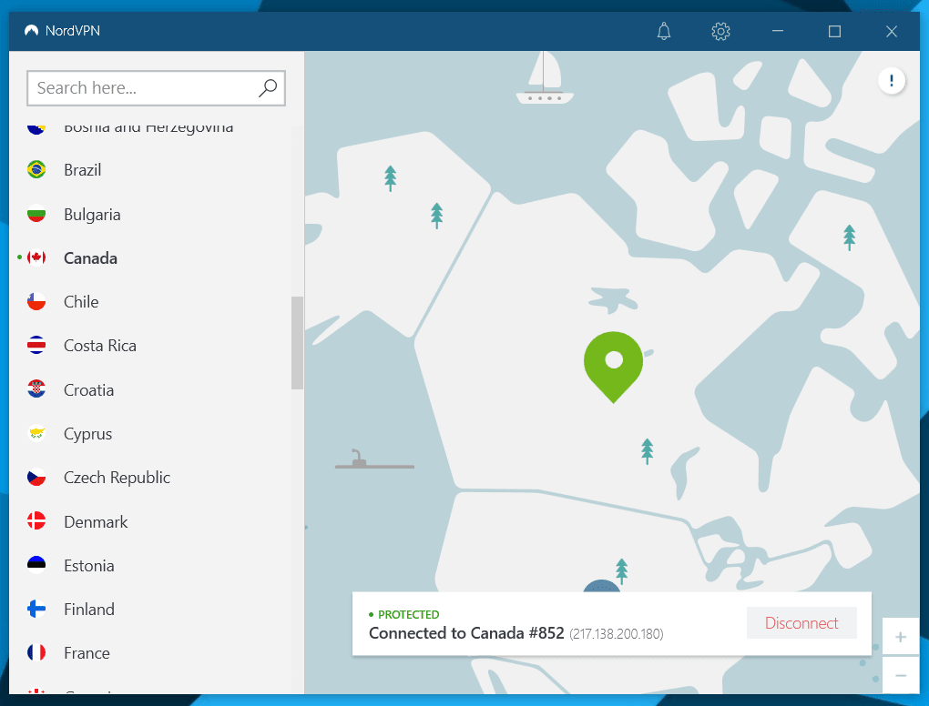Viewport: 929px width, 706px height.
Task: Click the Connected to Canada #852 text
Action: pyautogui.click(x=466, y=633)
